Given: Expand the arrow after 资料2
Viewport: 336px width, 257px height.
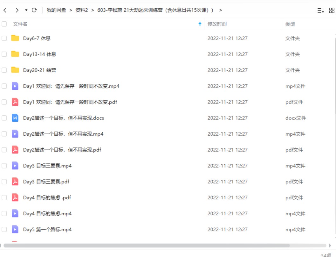Looking at the screenshot, I should click(x=93, y=10).
